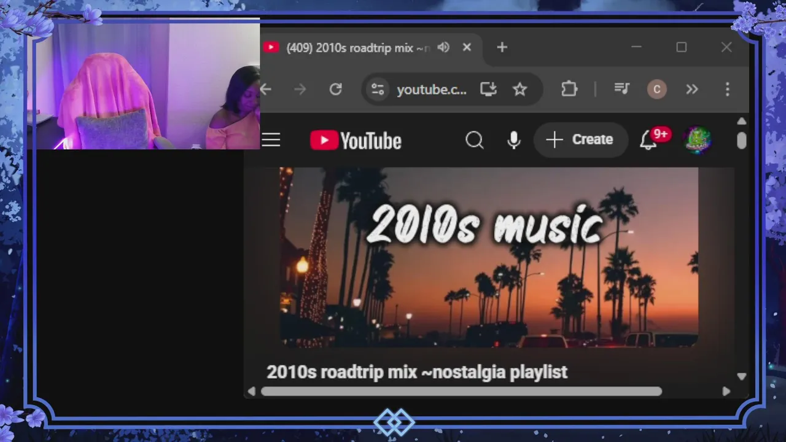The image size is (786, 442).
Task: Click the vertical scrollbar up arrow
Action: [x=741, y=121]
